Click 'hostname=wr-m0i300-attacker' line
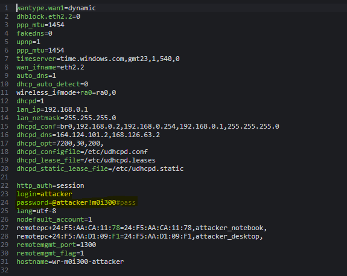The image size is (347, 276). 70,262
